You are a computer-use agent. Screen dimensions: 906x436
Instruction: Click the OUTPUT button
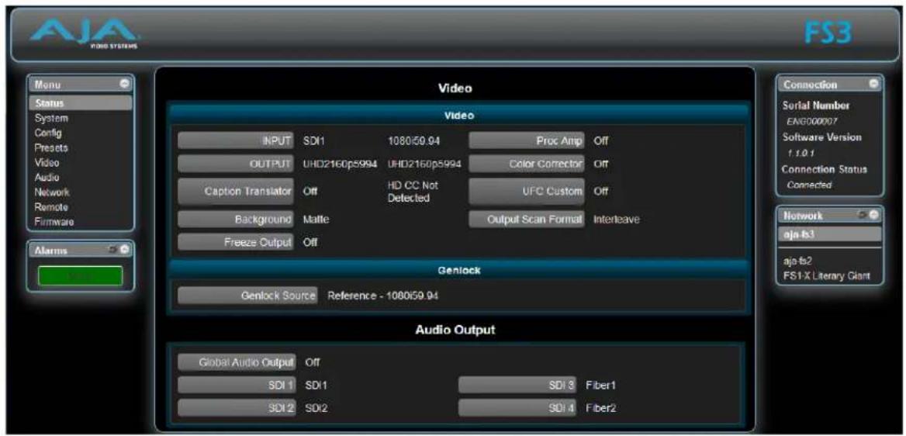coord(237,164)
